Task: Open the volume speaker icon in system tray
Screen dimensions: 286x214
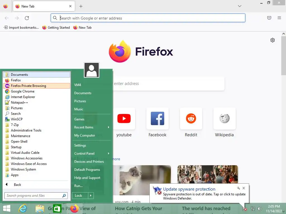Action: point(259,208)
